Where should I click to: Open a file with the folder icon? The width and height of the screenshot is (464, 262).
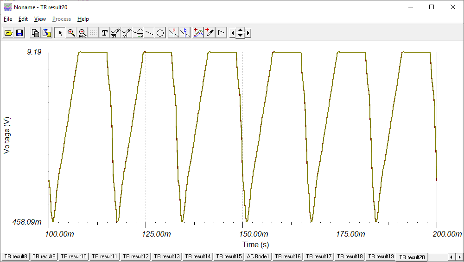(x=8, y=33)
